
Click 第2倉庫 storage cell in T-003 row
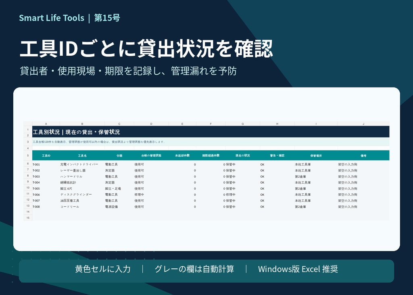[x=316, y=177]
